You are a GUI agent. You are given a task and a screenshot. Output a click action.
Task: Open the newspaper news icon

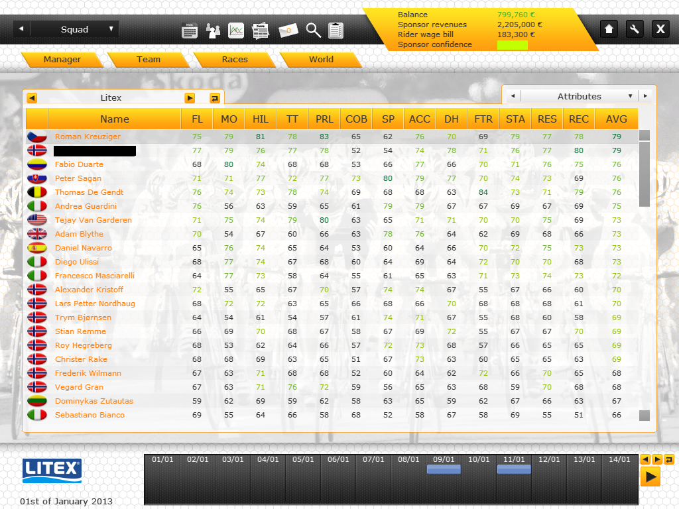(x=261, y=30)
